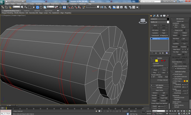Viewport: 191px width, 115px height.
Task: Select the Rotate tool in main toolbar
Action: tap(41, 7)
